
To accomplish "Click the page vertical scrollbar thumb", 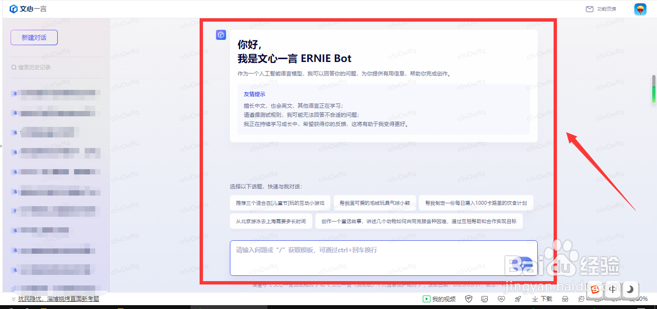I will point(654,89).
